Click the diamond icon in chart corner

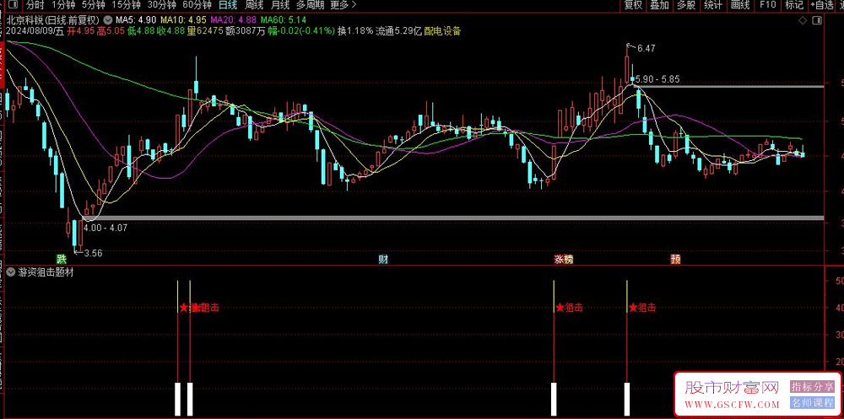(x=803, y=21)
